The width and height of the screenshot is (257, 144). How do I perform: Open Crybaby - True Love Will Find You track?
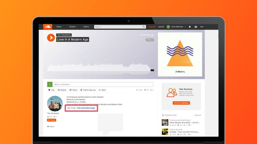[184, 132]
